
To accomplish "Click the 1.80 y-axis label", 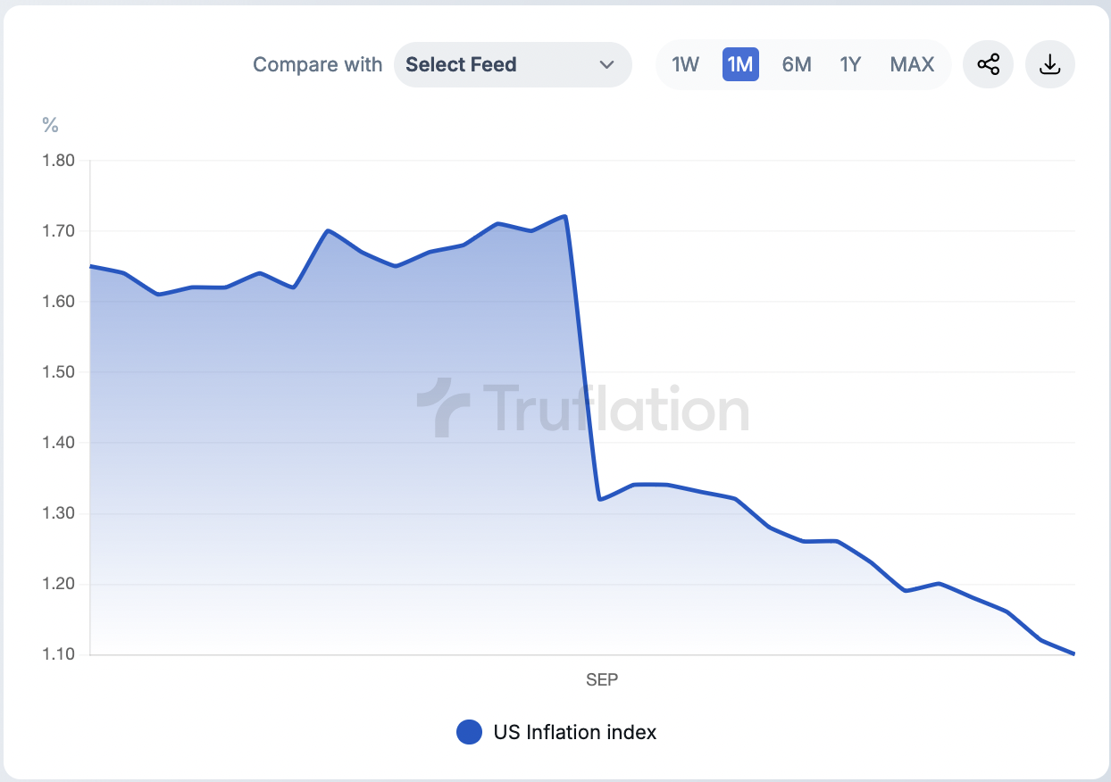I will pos(58,161).
